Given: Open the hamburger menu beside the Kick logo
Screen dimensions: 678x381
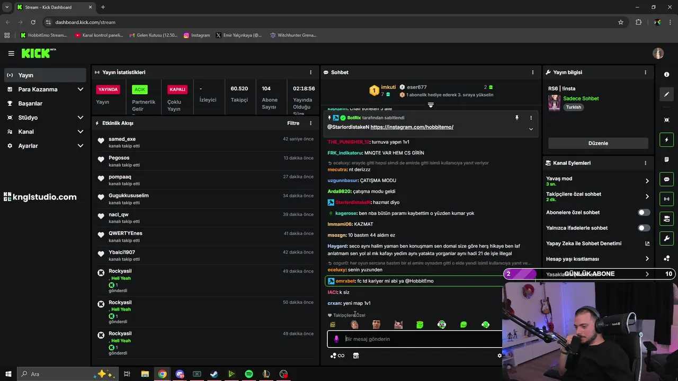Looking at the screenshot, I should pyautogui.click(x=11, y=53).
